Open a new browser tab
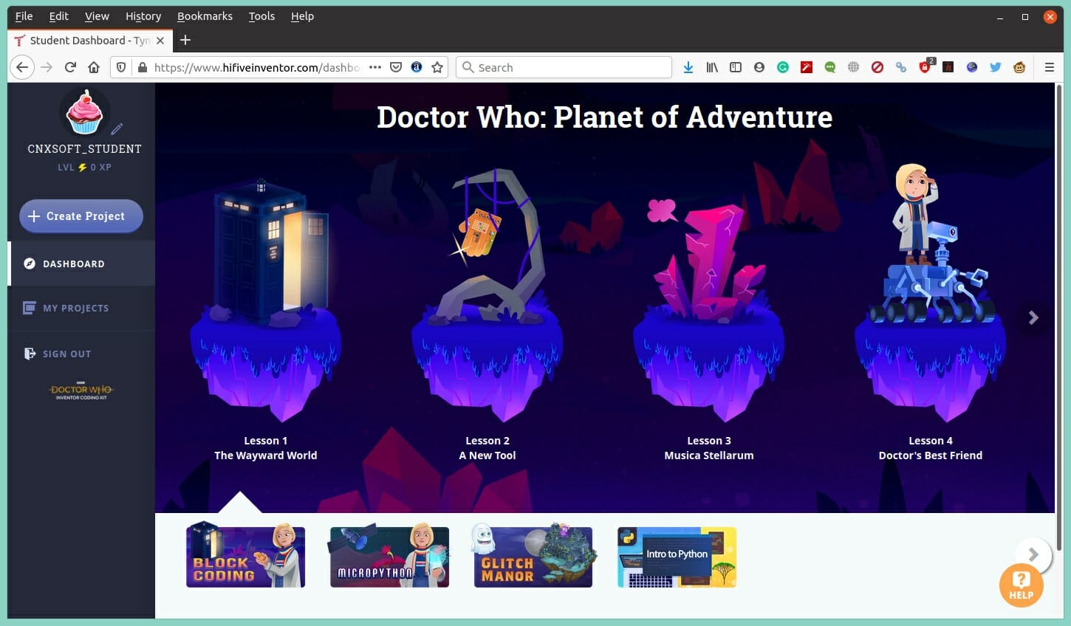The width and height of the screenshot is (1071, 626). pos(185,40)
